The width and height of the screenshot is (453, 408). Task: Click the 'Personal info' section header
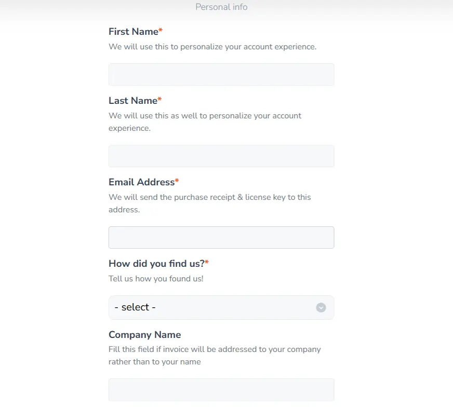(221, 7)
